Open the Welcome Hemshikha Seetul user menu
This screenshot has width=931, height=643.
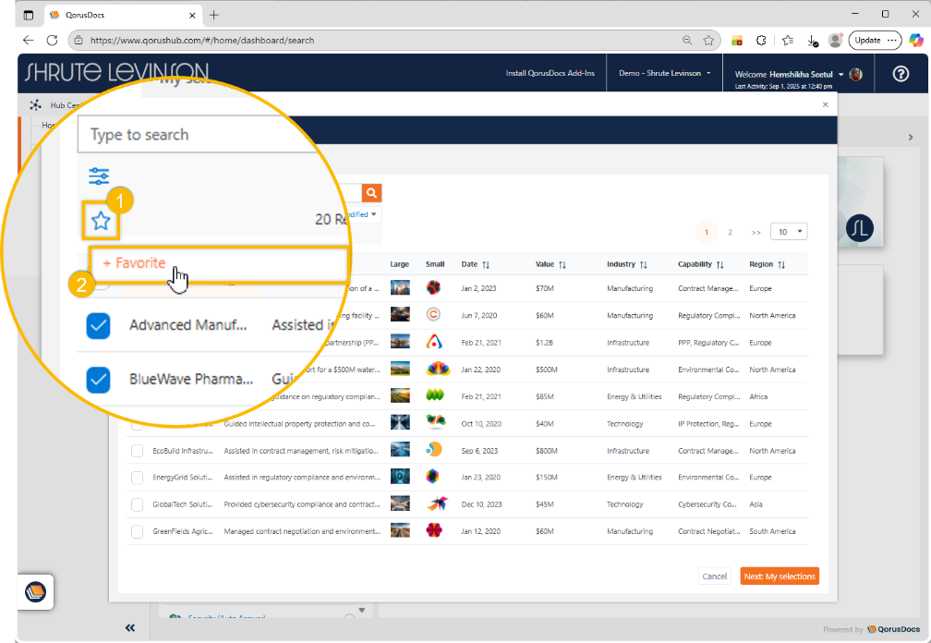pos(790,74)
